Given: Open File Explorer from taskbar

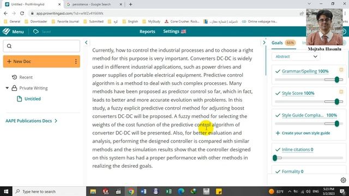Looking at the screenshot, I should 93,191.
